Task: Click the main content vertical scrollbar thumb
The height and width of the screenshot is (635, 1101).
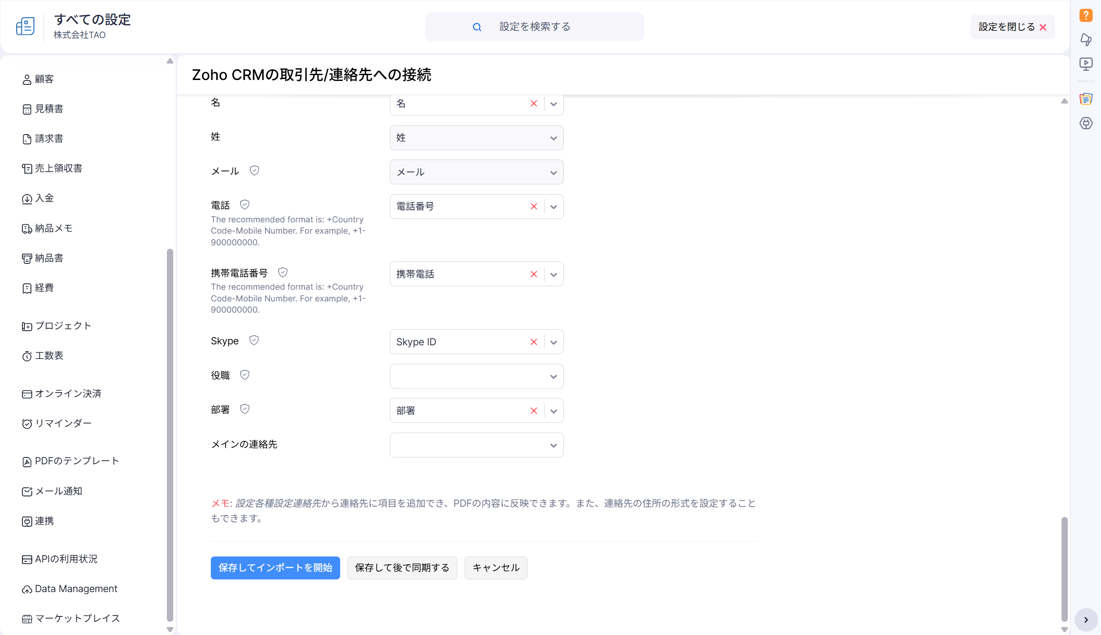Action: tap(1064, 568)
